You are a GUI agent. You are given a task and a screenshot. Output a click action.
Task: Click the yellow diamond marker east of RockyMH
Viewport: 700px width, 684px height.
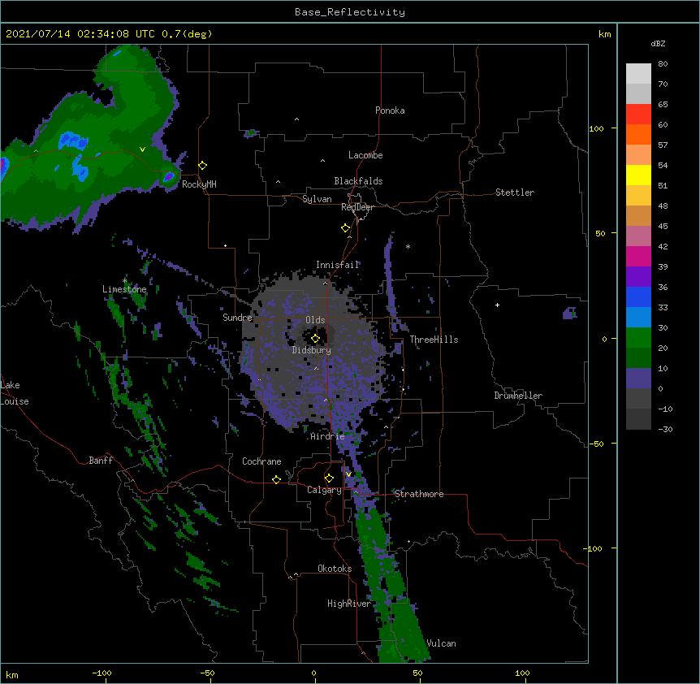(x=203, y=166)
